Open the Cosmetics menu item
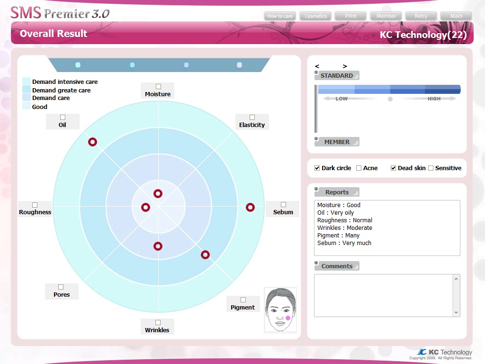The height and width of the screenshot is (364, 485). pyautogui.click(x=315, y=16)
